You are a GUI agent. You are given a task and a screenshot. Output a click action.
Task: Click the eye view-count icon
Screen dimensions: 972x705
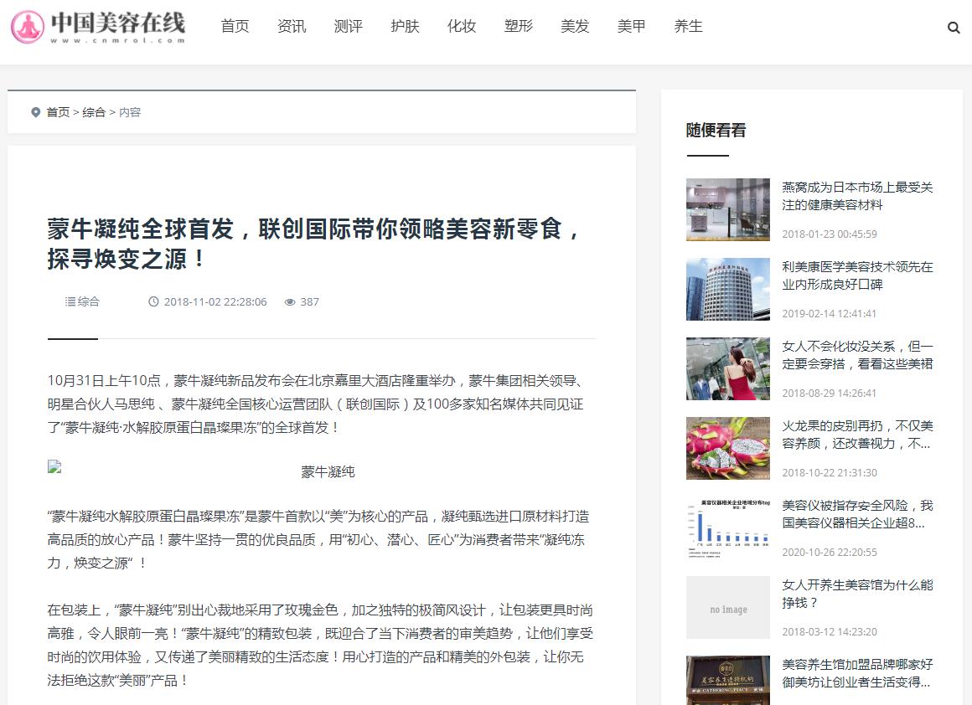point(289,302)
